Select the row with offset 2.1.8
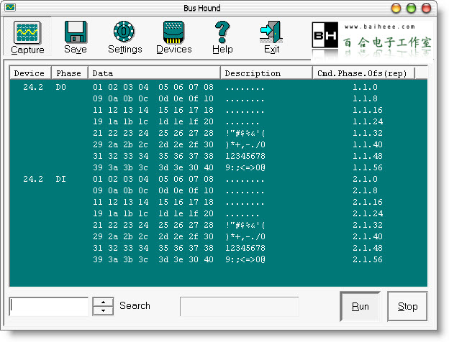 click(x=218, y=190)
